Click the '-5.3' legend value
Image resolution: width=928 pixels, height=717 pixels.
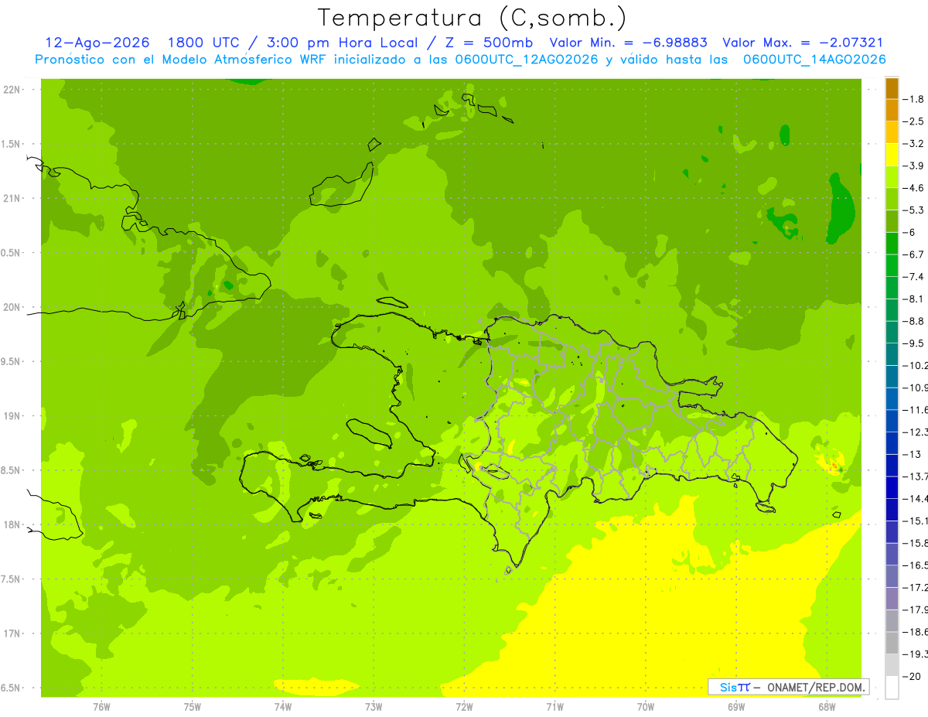coord(913,210)
